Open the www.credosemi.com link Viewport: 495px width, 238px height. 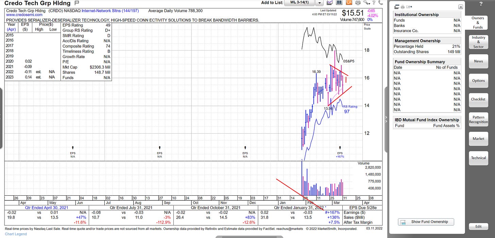(24, 15)
